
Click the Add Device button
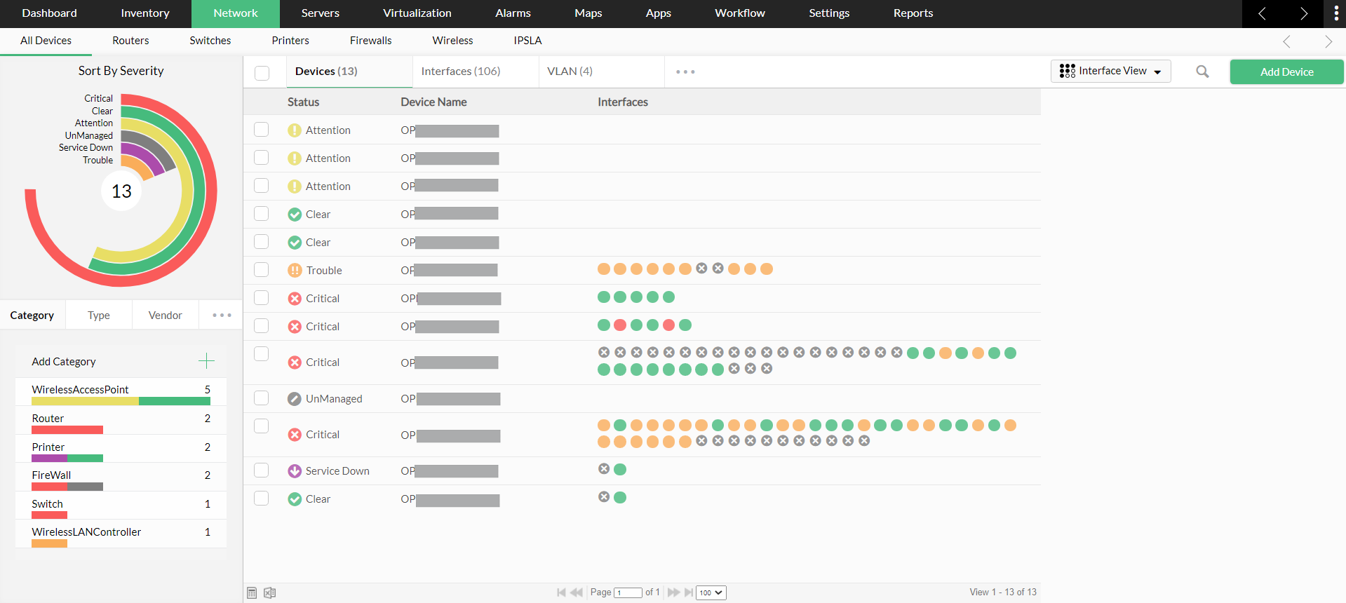[1286, 72]
